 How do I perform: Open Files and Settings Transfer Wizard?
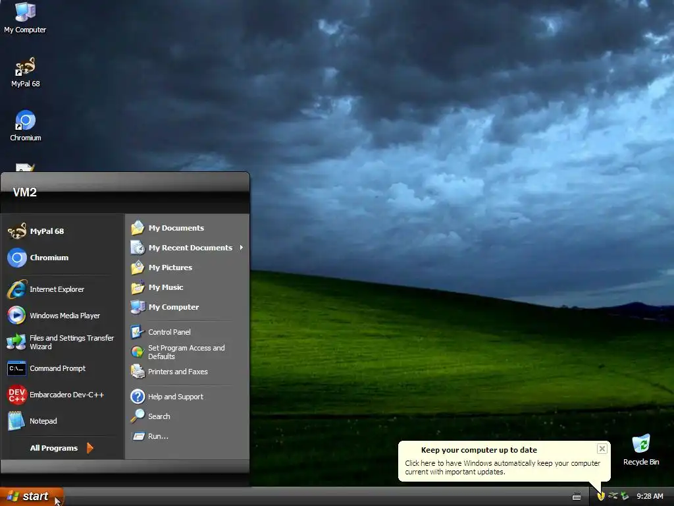63,342
